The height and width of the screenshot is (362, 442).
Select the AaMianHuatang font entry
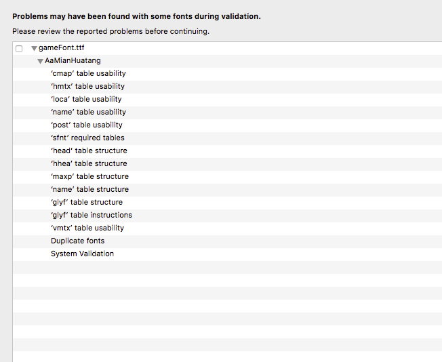[73, 61]
